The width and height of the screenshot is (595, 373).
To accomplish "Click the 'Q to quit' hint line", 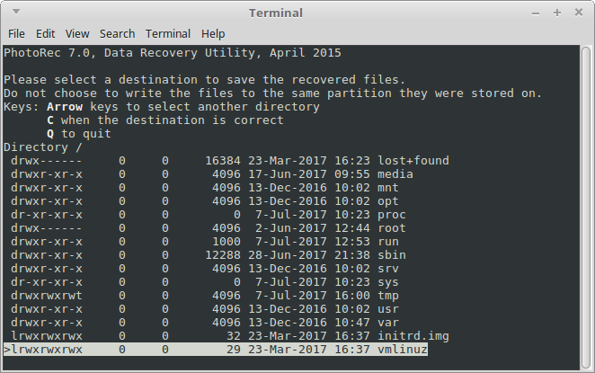I will [x=79, y=134].
